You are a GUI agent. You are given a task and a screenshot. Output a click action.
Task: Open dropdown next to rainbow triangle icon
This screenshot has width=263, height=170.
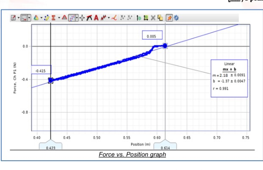tap(42, 18)
